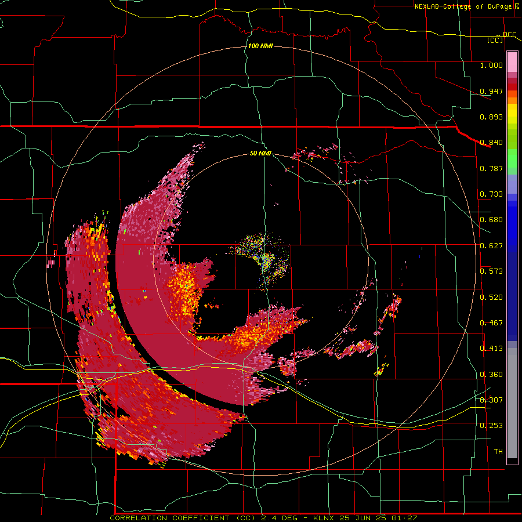Click the 1.000 scale value
This screenshot has width=522, height=522.
tap(491, 65)
